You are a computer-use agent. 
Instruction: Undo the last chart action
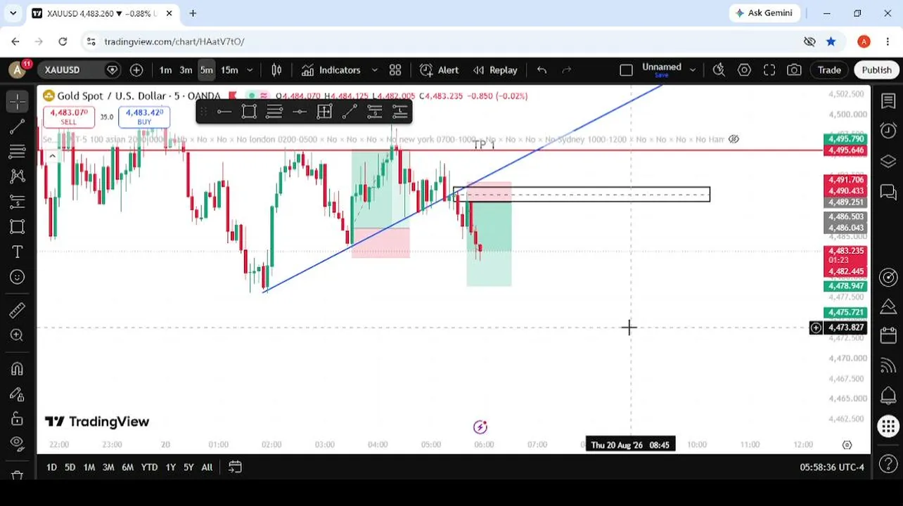[542, 70]
